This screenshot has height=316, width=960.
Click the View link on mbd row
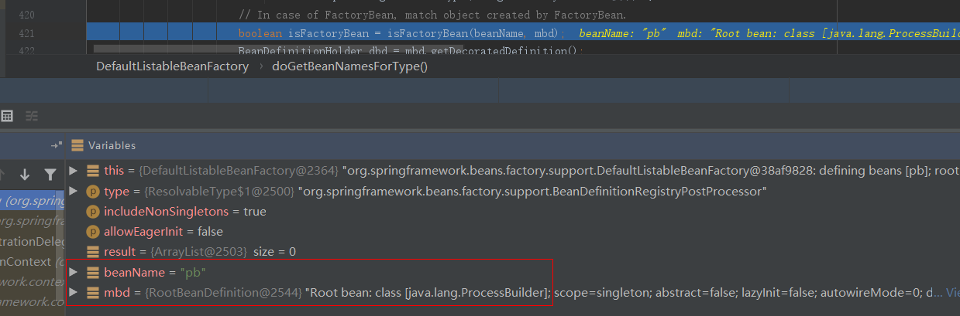pyautogui.click(x=952, y=293)
